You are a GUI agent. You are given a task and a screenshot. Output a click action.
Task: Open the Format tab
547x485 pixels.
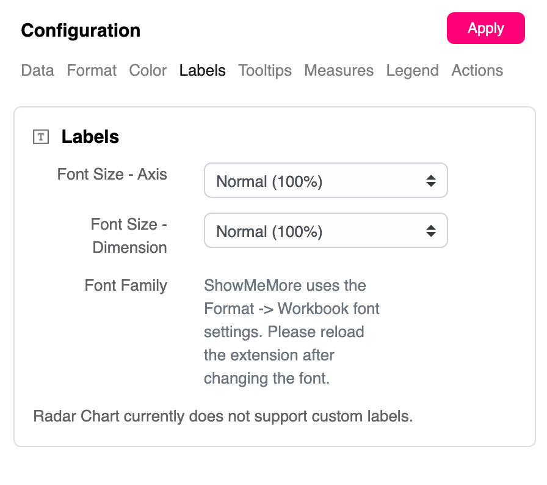92,71
